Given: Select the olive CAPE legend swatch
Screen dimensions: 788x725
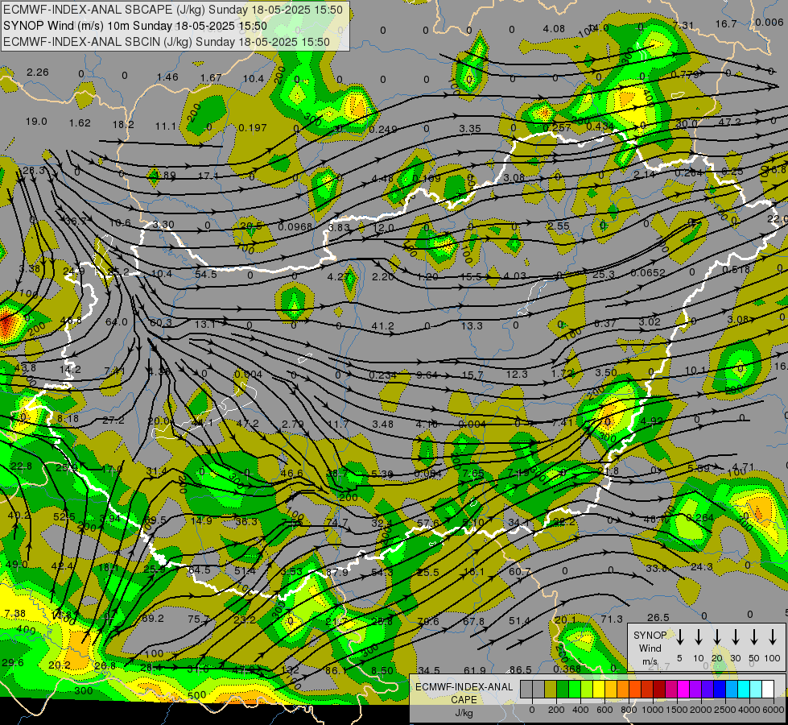Looking at the screenshot, I should tap(551, 689).
